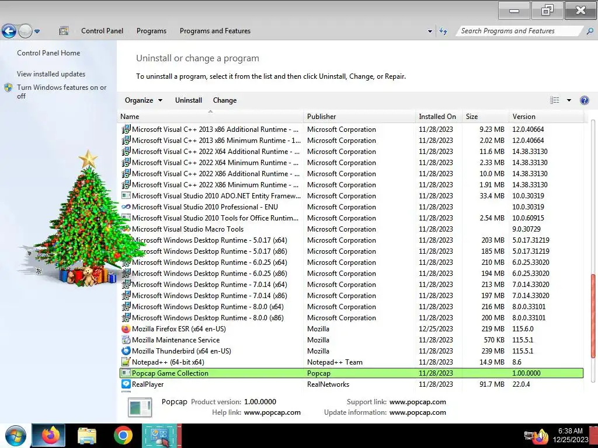Click the Notepad++ Team publisher cell

click(x=335, y=362)
